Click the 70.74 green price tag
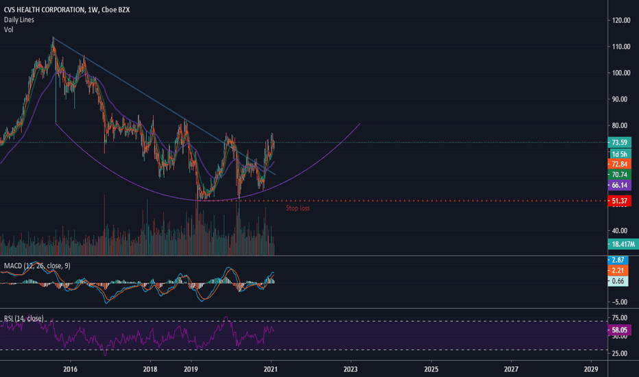Image resolution: width=639 pixels, height=377 pixels. pos(619,175)
